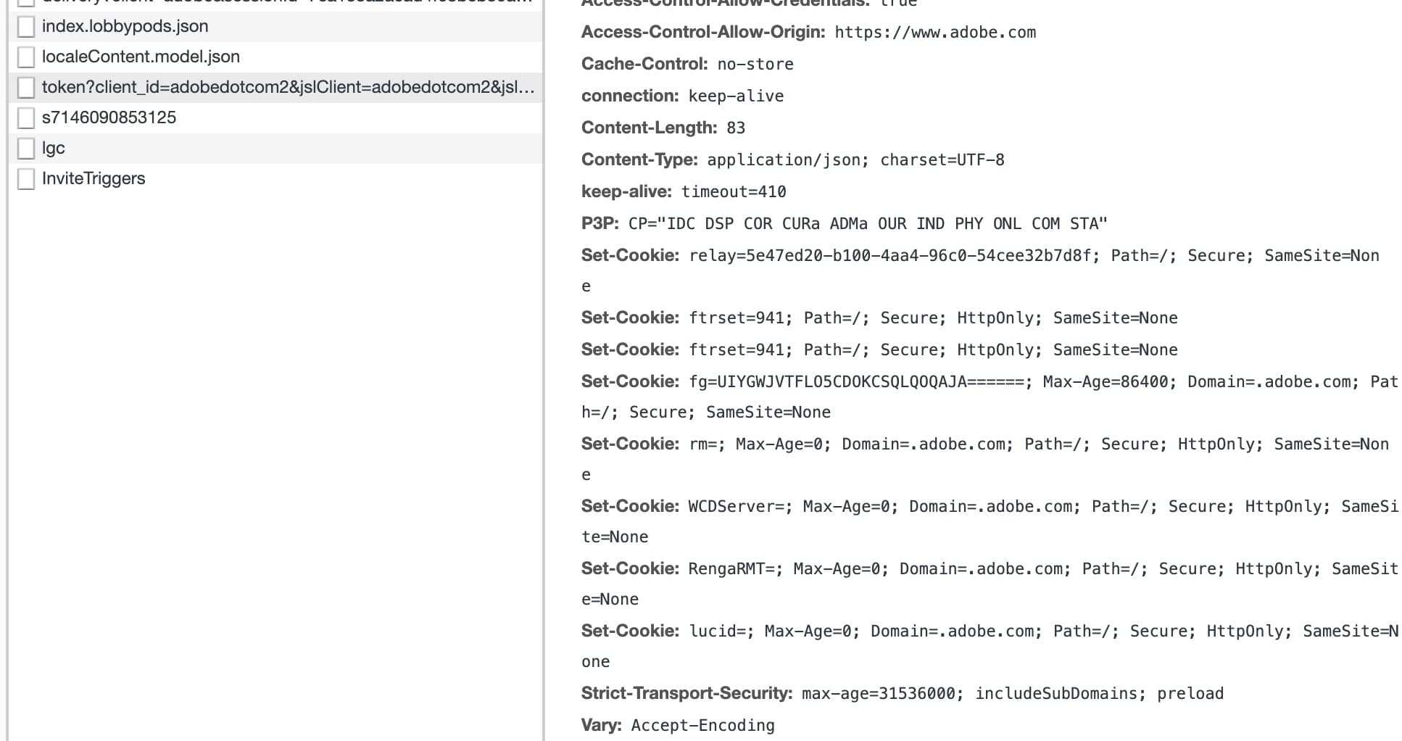Click the P3P header policy value
The height and width of the screenshot is (741, 1402).
(867, 224)
